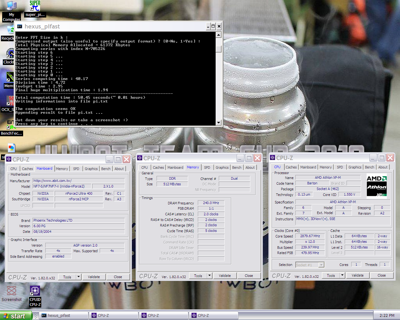Click the Code Name Barton field
400x320 pixels.
point(312,183)
